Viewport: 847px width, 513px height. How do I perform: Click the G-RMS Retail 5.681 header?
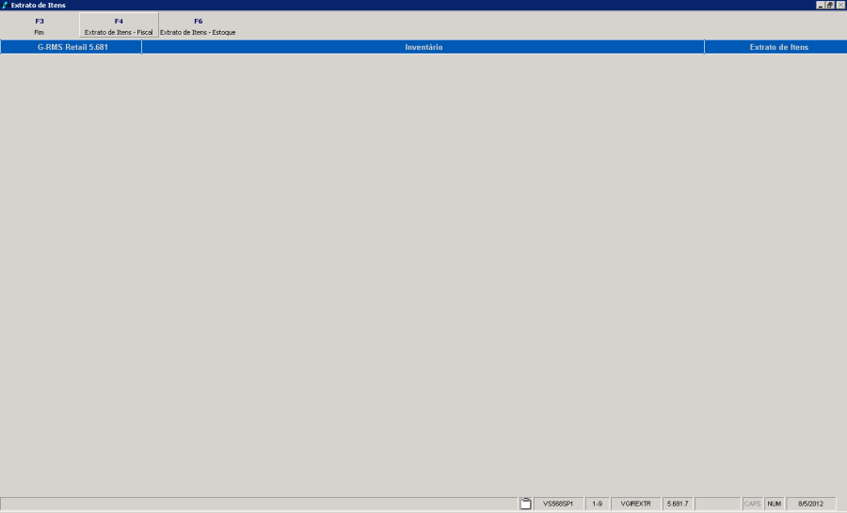click(72, 48)
